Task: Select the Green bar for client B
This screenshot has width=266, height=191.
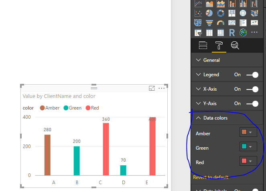Action: click(x=77, y=161)
